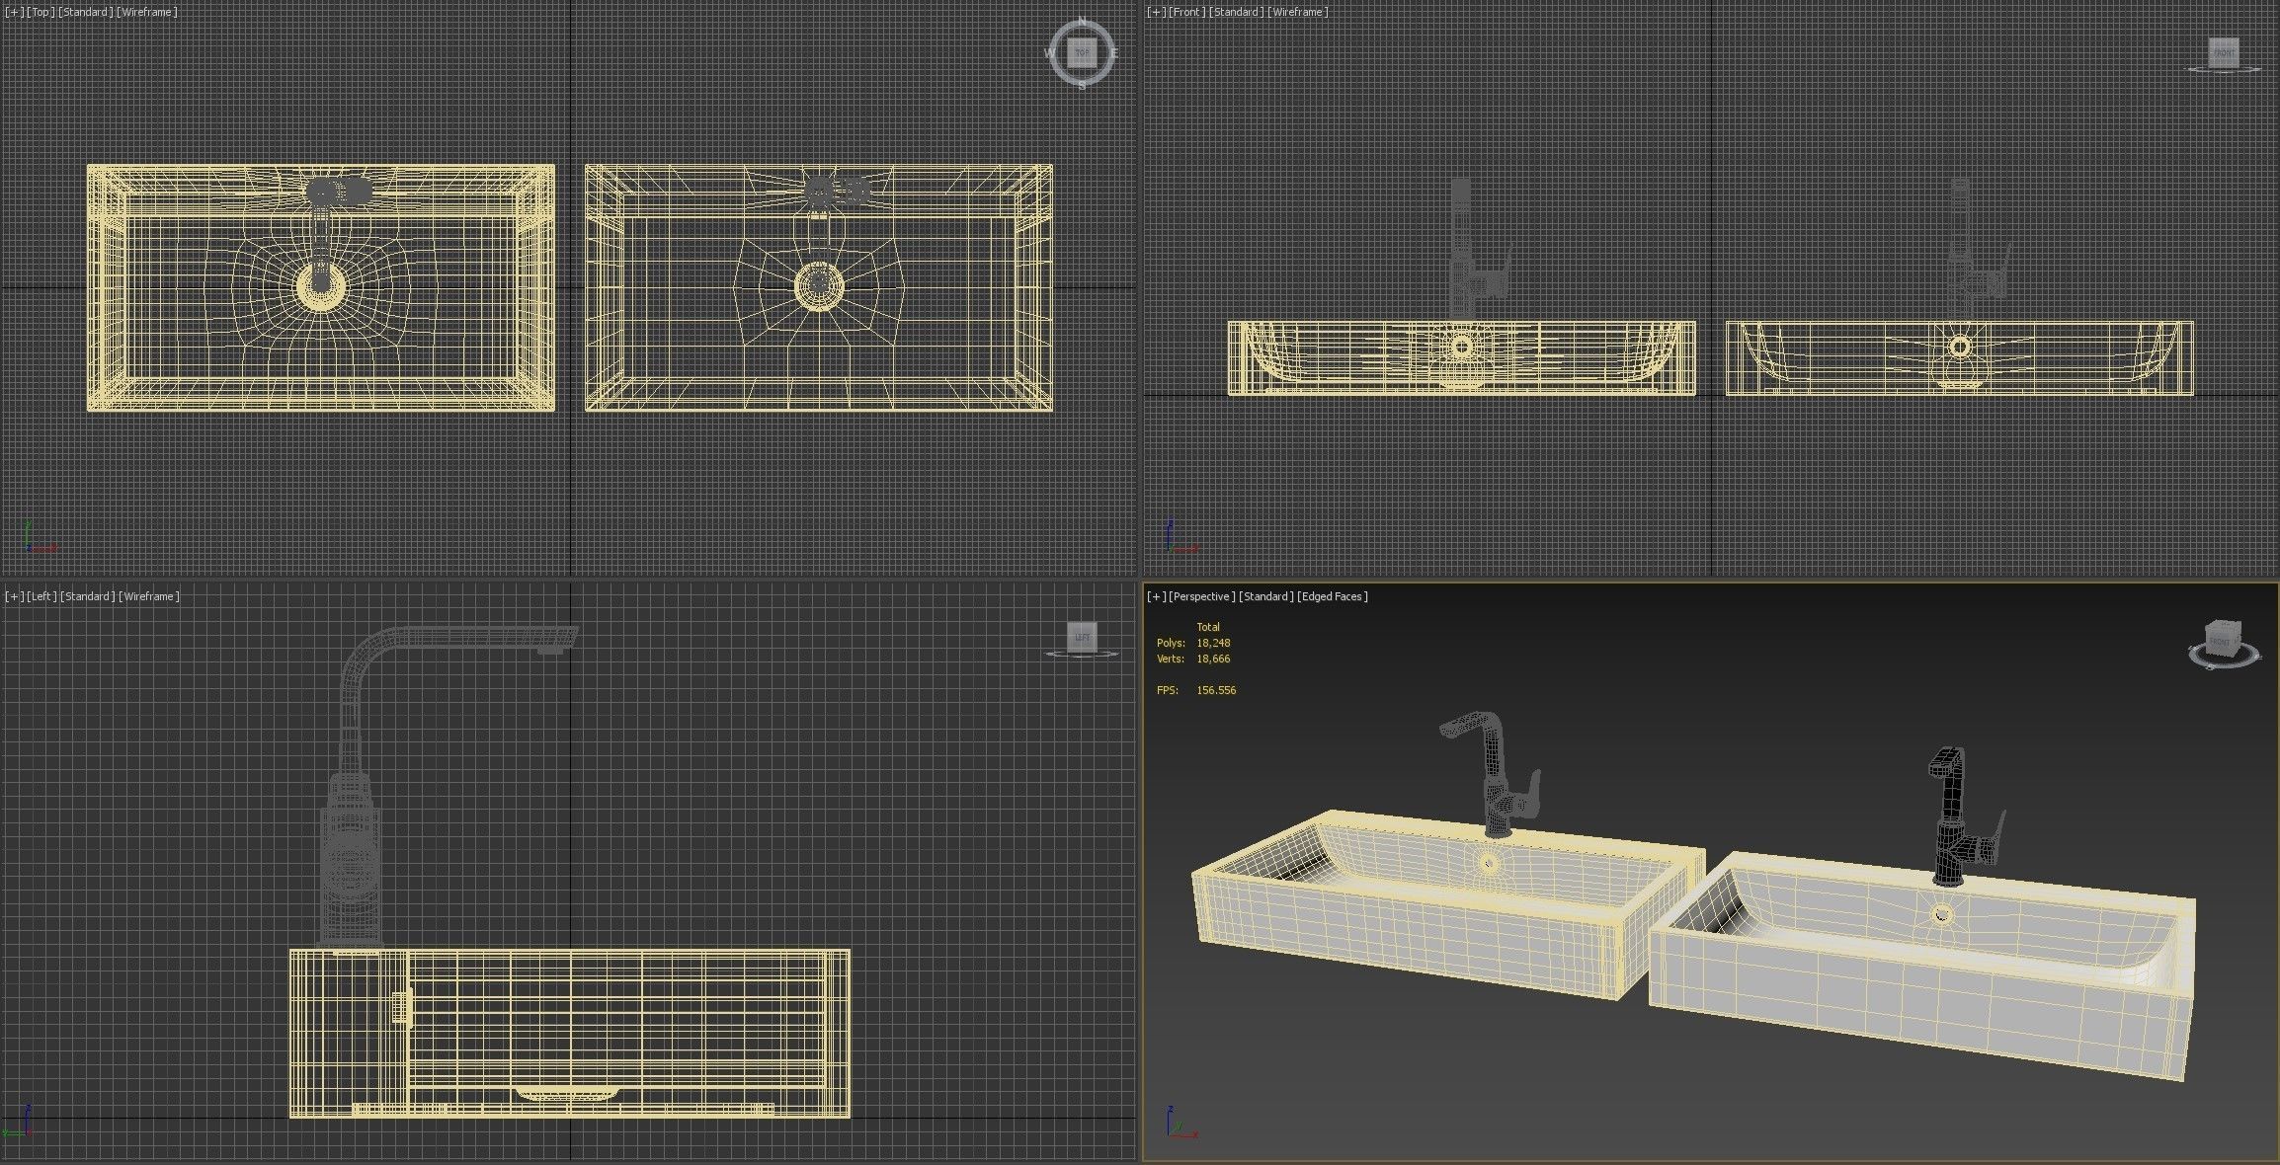Click the TOP face of Top viewport ViewCube
The image size is (2280, 1165).
[x=1082, y=52]
